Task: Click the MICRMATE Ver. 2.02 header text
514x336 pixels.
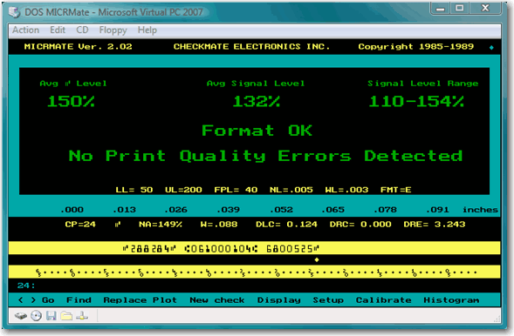Action: coord(78,46)
